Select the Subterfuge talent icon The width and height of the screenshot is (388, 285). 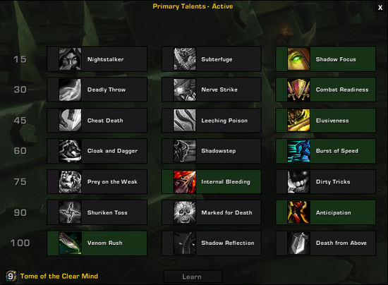pos(185,59)
